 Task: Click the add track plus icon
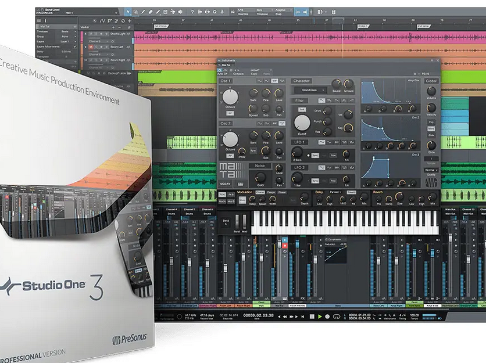tap(130, 21)
